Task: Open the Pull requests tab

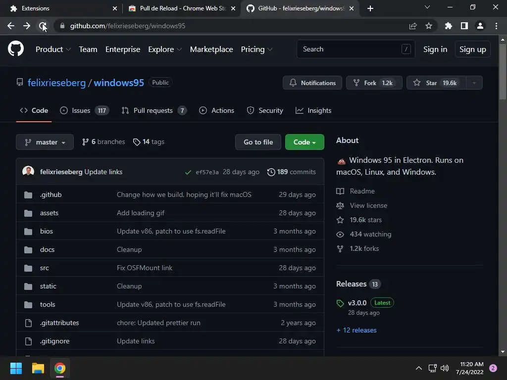Action: pyautogui.click(x=154, y=110)
